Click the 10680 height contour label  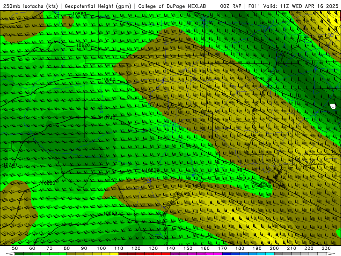coord(108,79)
